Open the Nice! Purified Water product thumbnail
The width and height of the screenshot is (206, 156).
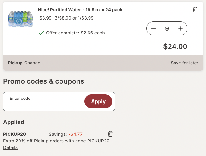[x=20, y=19]
